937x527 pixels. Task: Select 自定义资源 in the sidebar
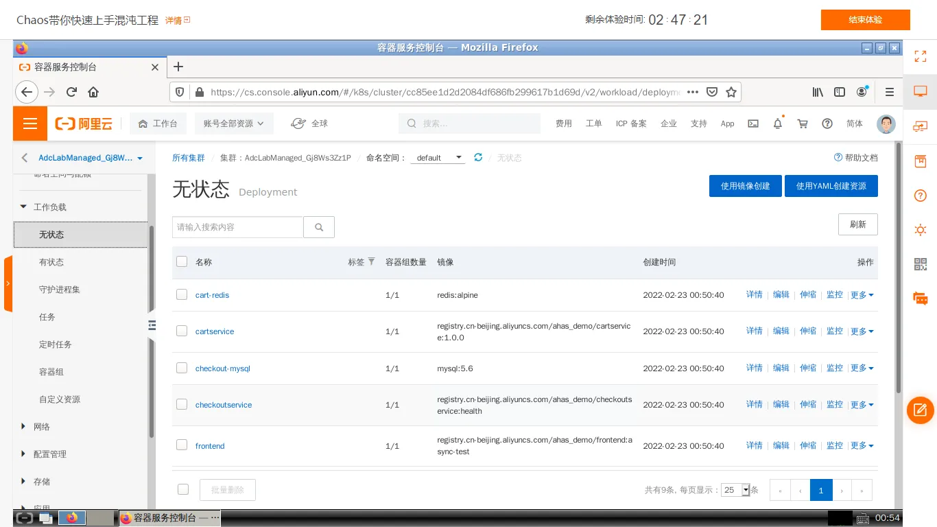(x=60, y=399)
